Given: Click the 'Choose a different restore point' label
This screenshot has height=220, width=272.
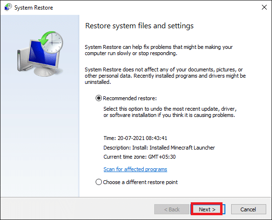Looking at the screenshot, I should click(140, 182).
